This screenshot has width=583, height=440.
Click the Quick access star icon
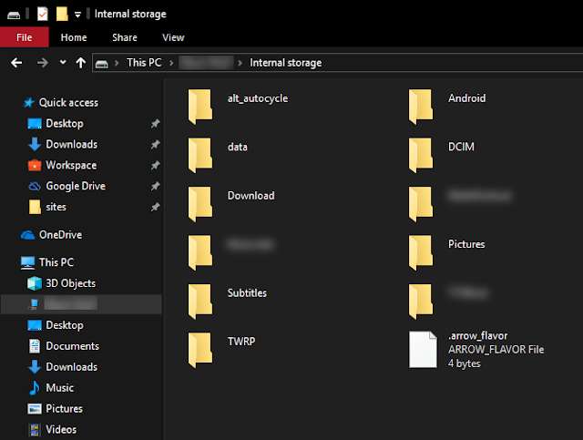click(x=28, y=103)
